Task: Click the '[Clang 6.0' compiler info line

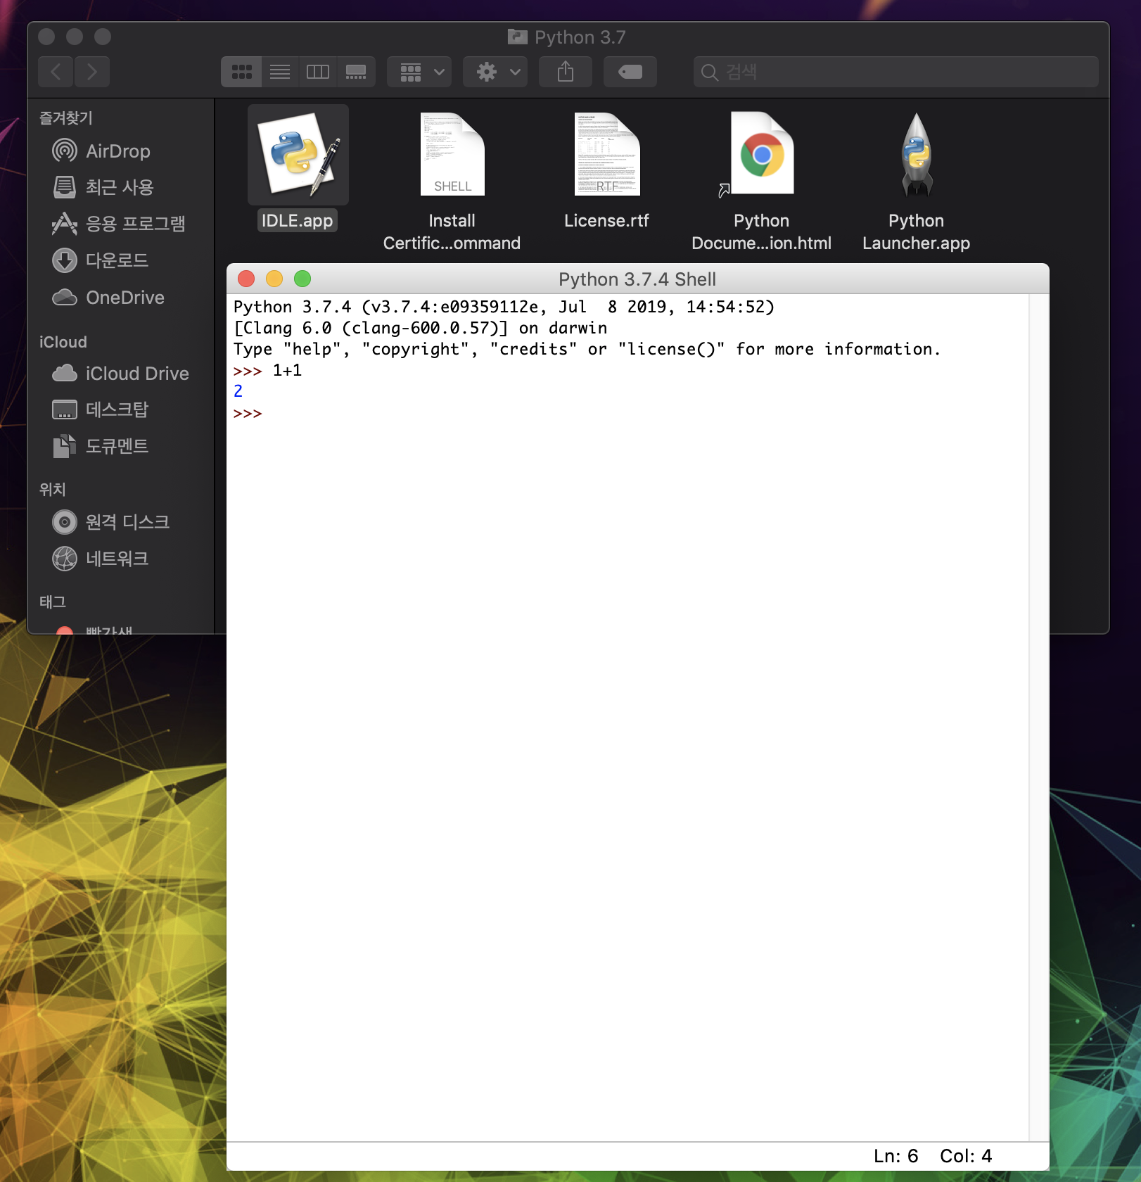Action: tap(420, 329)
